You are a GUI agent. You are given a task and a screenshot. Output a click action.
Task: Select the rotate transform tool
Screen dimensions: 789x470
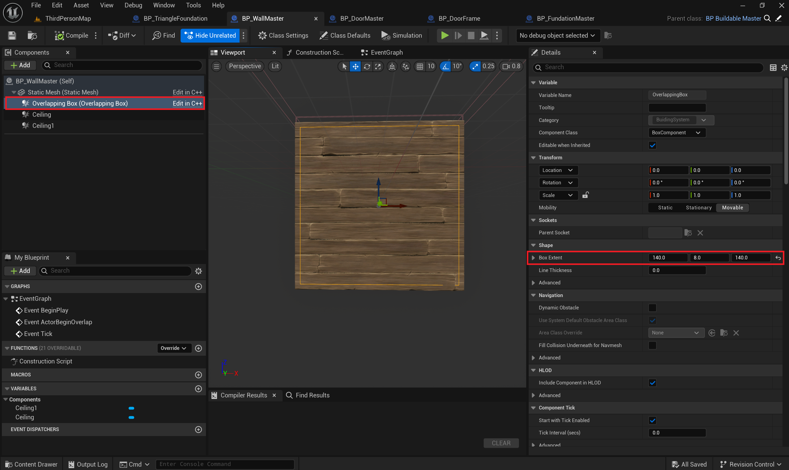(367, 66)
